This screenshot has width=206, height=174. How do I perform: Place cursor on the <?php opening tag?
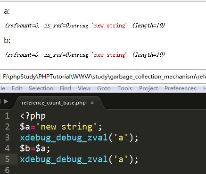[33, 116]
